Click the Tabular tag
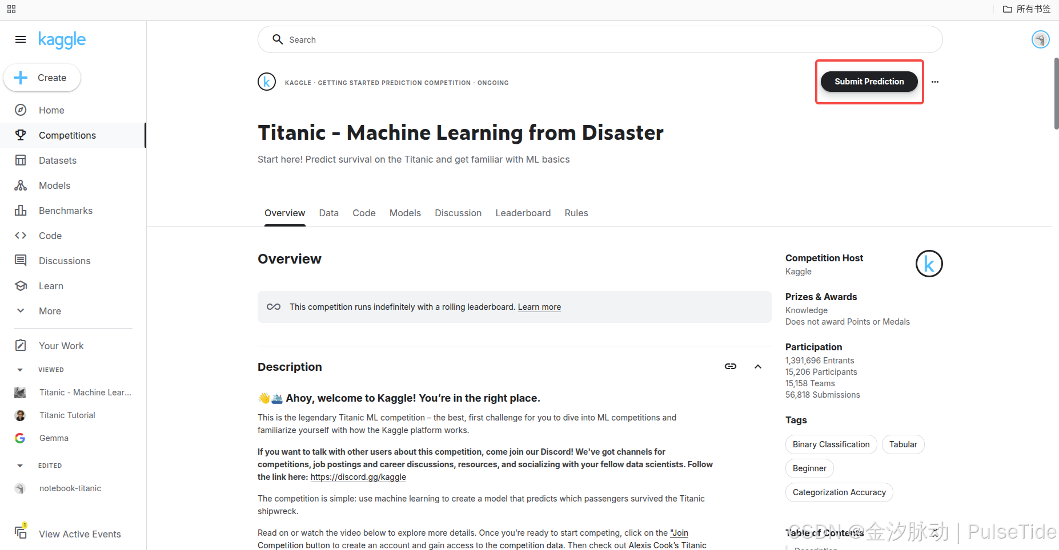 [903, 444]
